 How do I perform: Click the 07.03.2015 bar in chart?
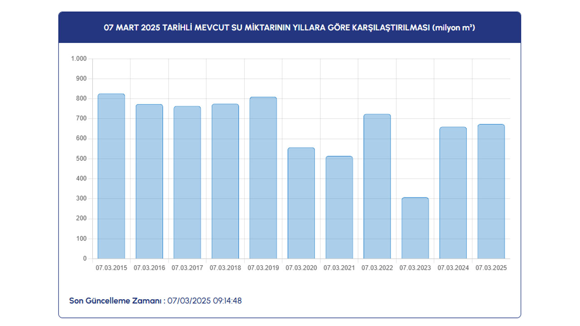(111, 177)
